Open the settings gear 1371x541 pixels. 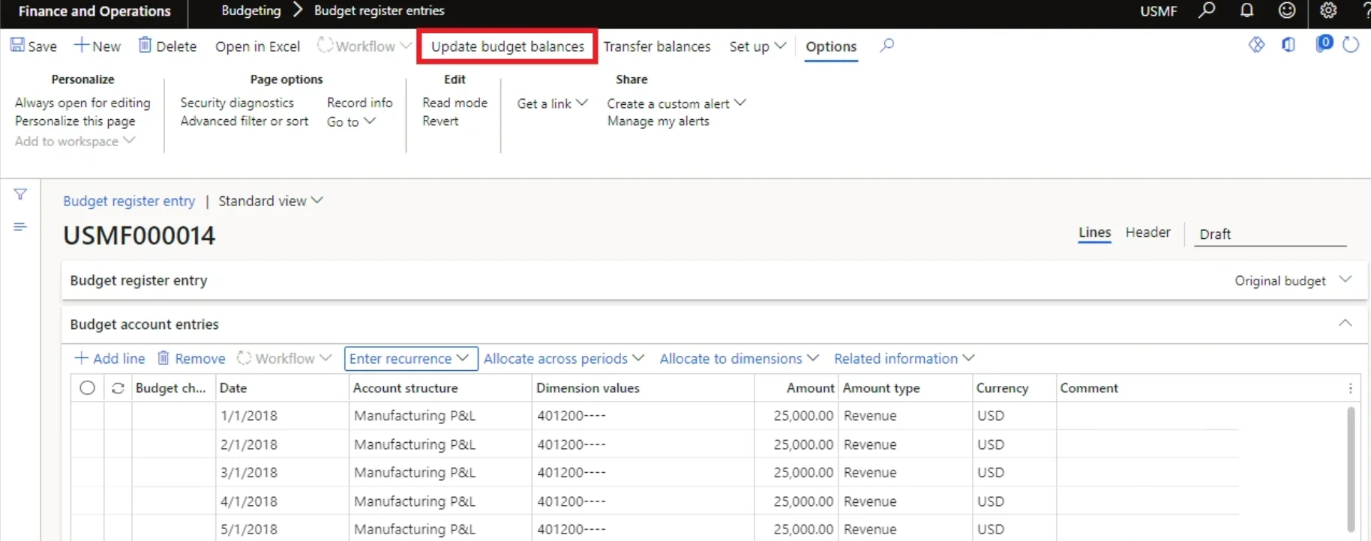coord(1328,10)
